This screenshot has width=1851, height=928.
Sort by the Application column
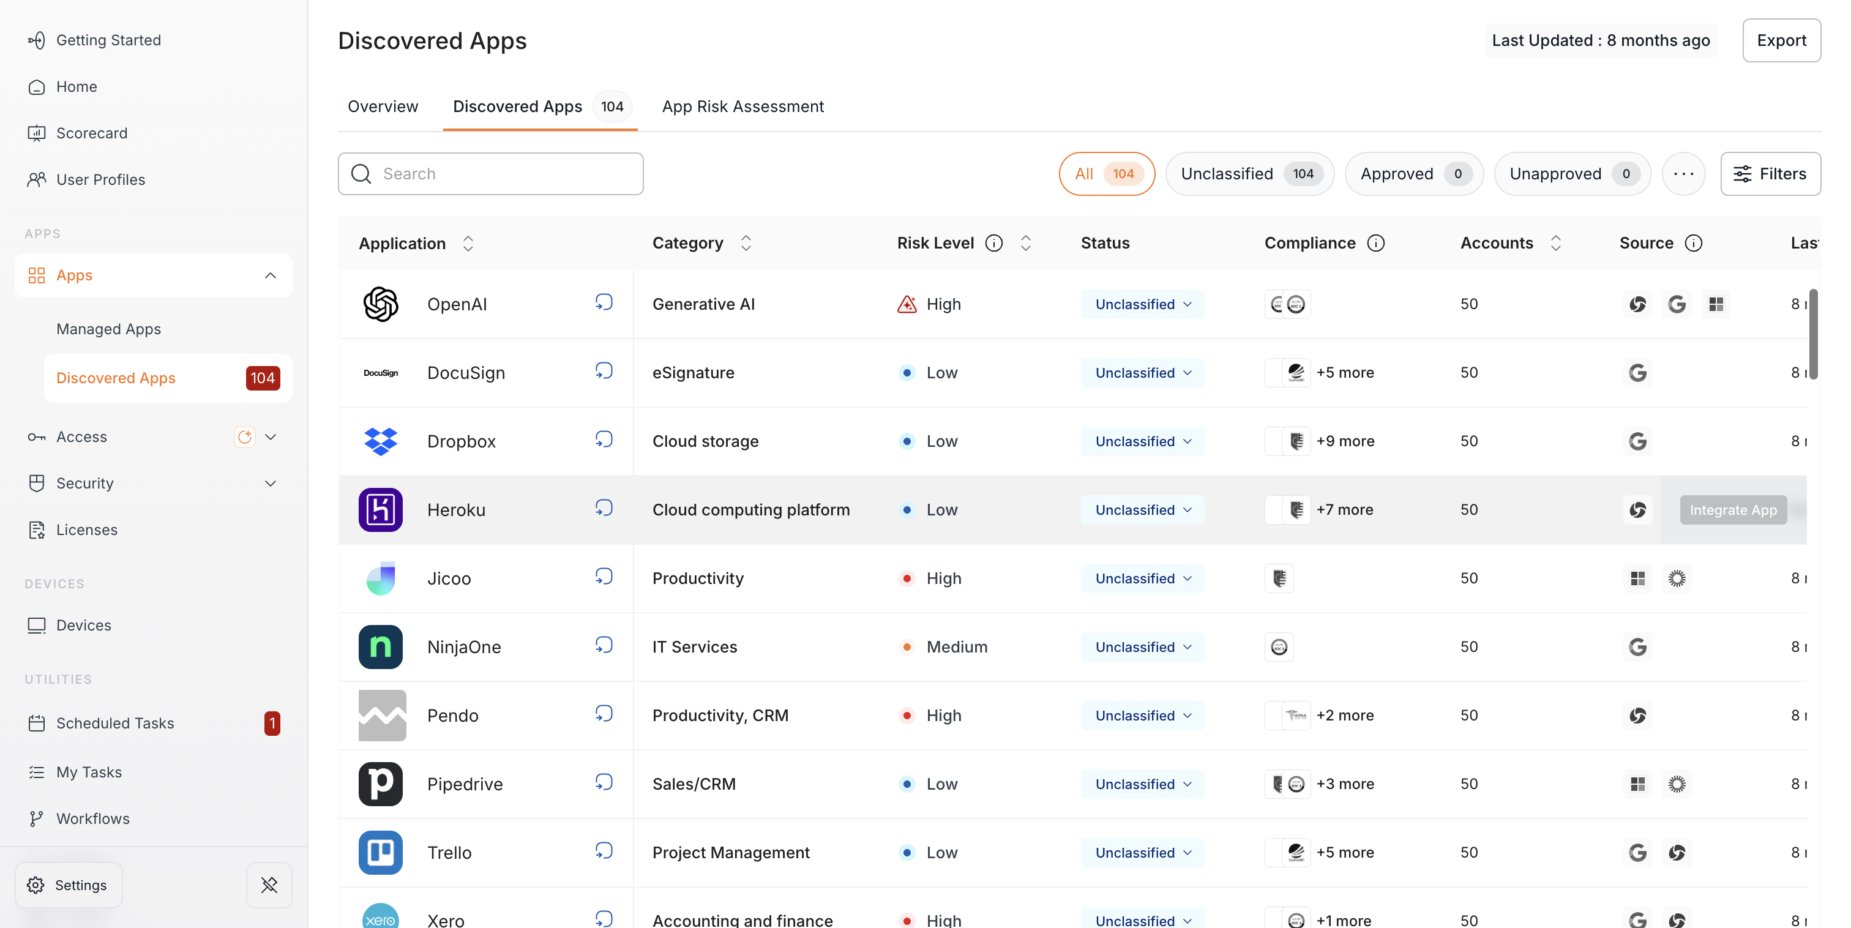tap(468, 244)
